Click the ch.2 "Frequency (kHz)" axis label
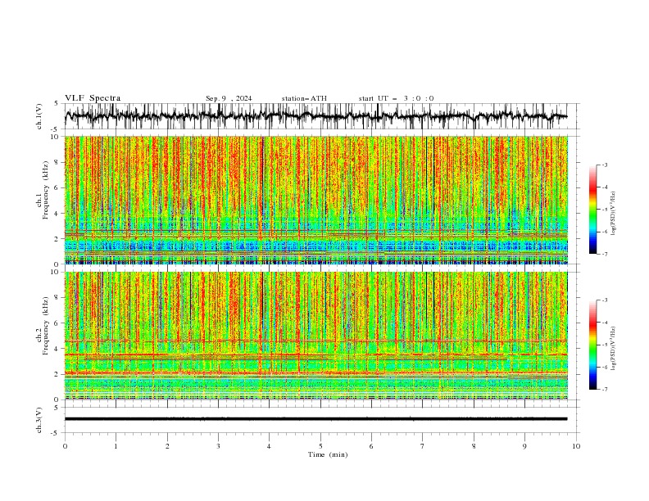 click(x=46, y=325)
